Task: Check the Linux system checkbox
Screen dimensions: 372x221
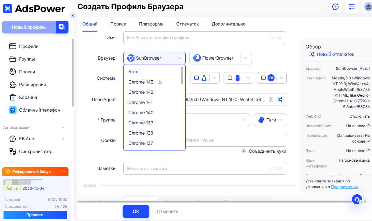Action: 197,78
